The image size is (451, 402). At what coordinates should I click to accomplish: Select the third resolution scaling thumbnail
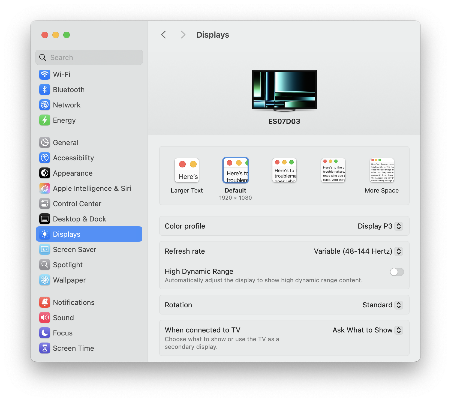click(284, 170)
